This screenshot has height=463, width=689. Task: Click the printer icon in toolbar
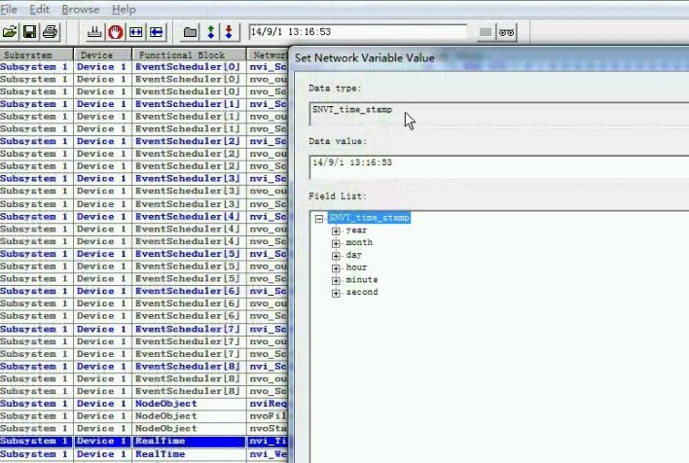50,32
